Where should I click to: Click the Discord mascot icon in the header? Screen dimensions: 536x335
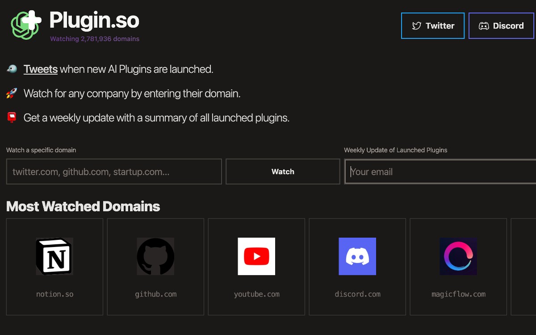(485, 25)
